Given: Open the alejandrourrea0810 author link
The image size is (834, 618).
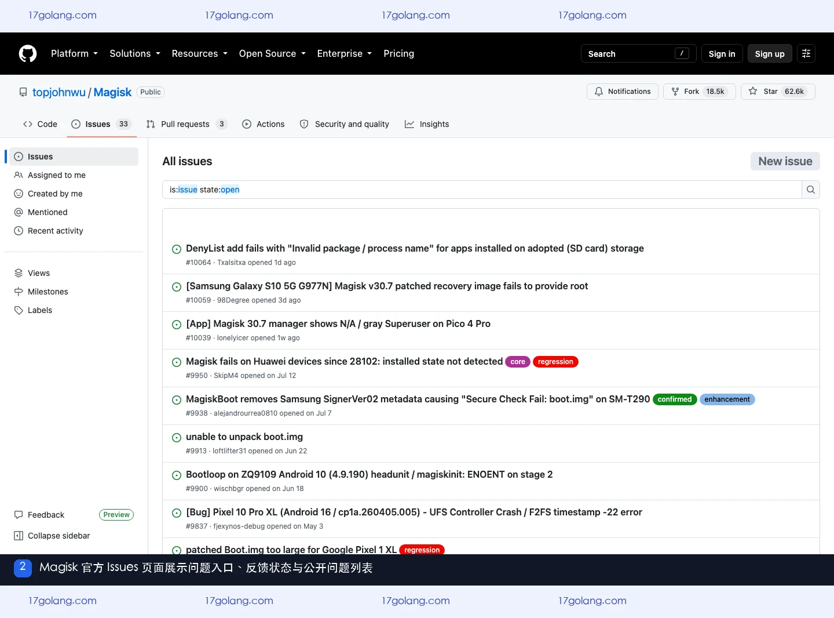Looking at the screenshot, I should (246, 413).
